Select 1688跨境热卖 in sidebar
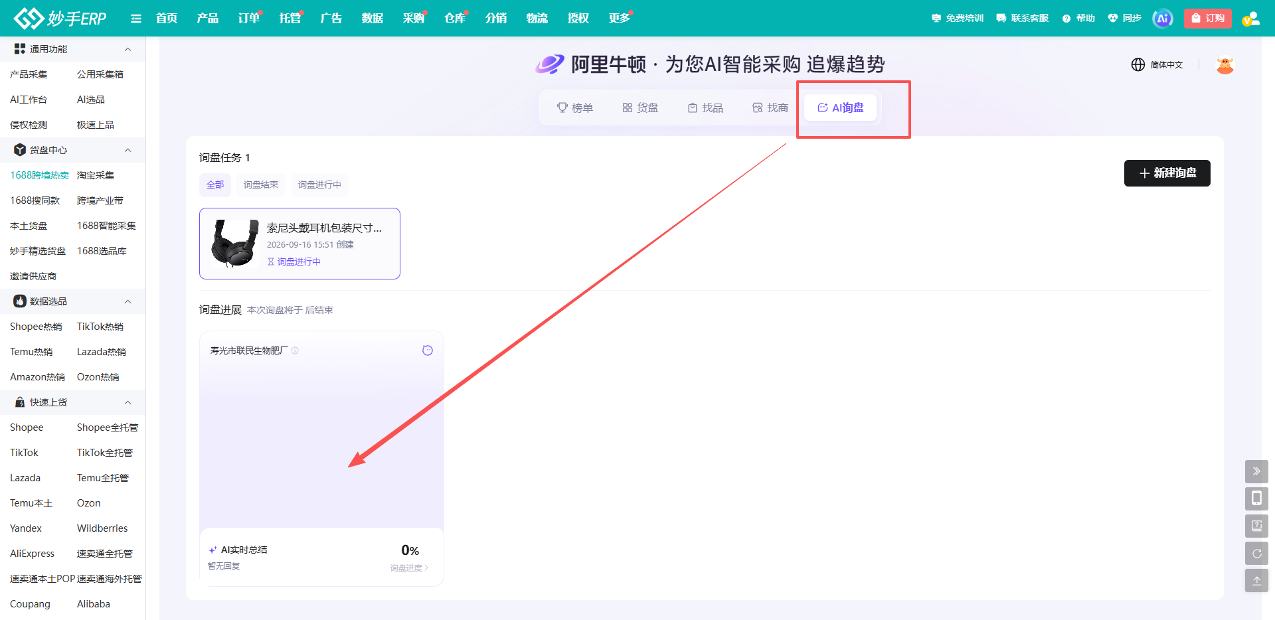 [x=39, y=175]
